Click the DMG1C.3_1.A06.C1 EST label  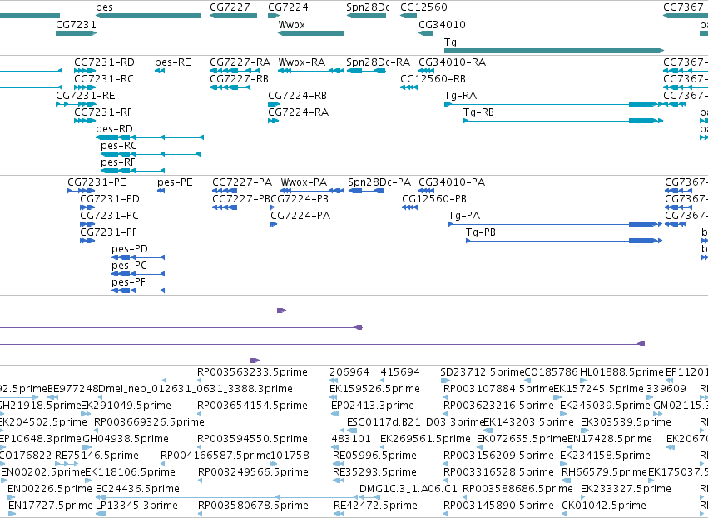(x=408, y=489)
